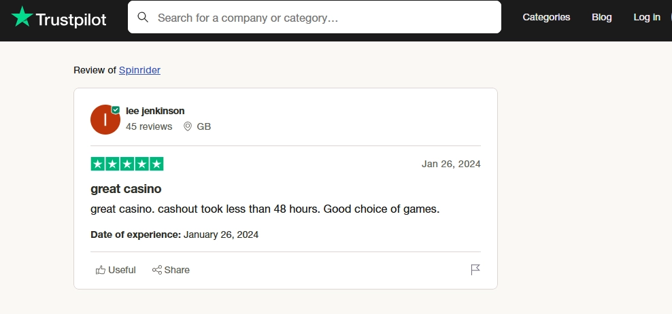Click Log in in header

click(x=646, y=18)
